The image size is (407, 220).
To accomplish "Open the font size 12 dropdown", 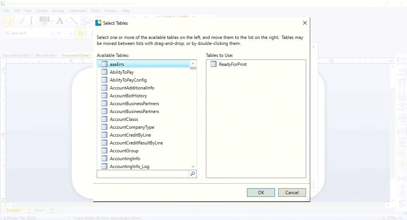I will tap(71, 33).
